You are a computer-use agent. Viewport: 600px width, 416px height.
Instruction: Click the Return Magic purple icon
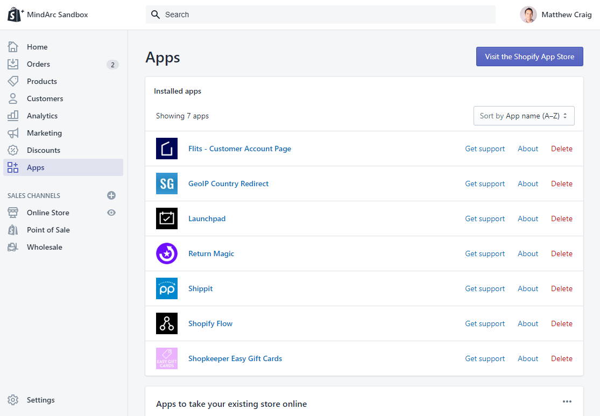[x=167, y=253]
